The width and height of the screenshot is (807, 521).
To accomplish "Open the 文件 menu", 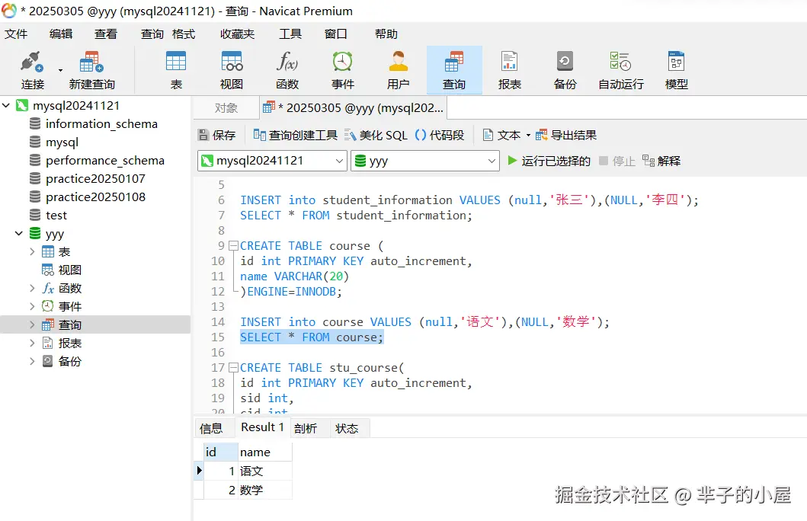I will (16, 34).
